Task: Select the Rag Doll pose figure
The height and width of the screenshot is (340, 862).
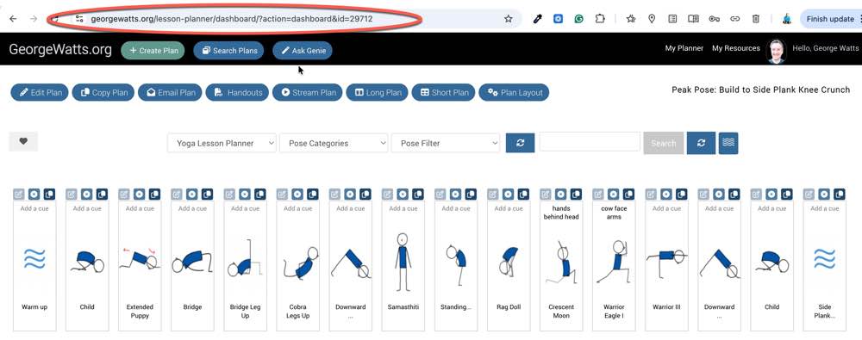Action: [x=509, y=262]
